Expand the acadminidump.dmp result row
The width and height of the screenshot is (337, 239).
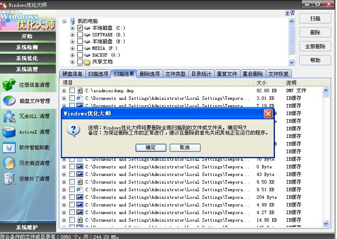tap(64, 91)
